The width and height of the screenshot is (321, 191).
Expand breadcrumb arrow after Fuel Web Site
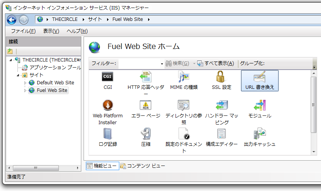(x=149, y=19)
